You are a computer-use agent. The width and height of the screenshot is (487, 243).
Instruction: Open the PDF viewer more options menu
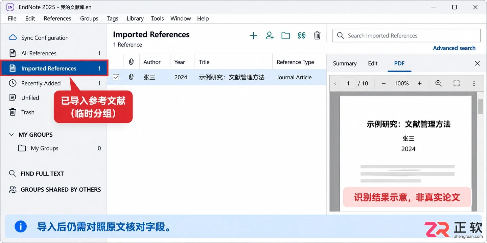coord(474,83)
